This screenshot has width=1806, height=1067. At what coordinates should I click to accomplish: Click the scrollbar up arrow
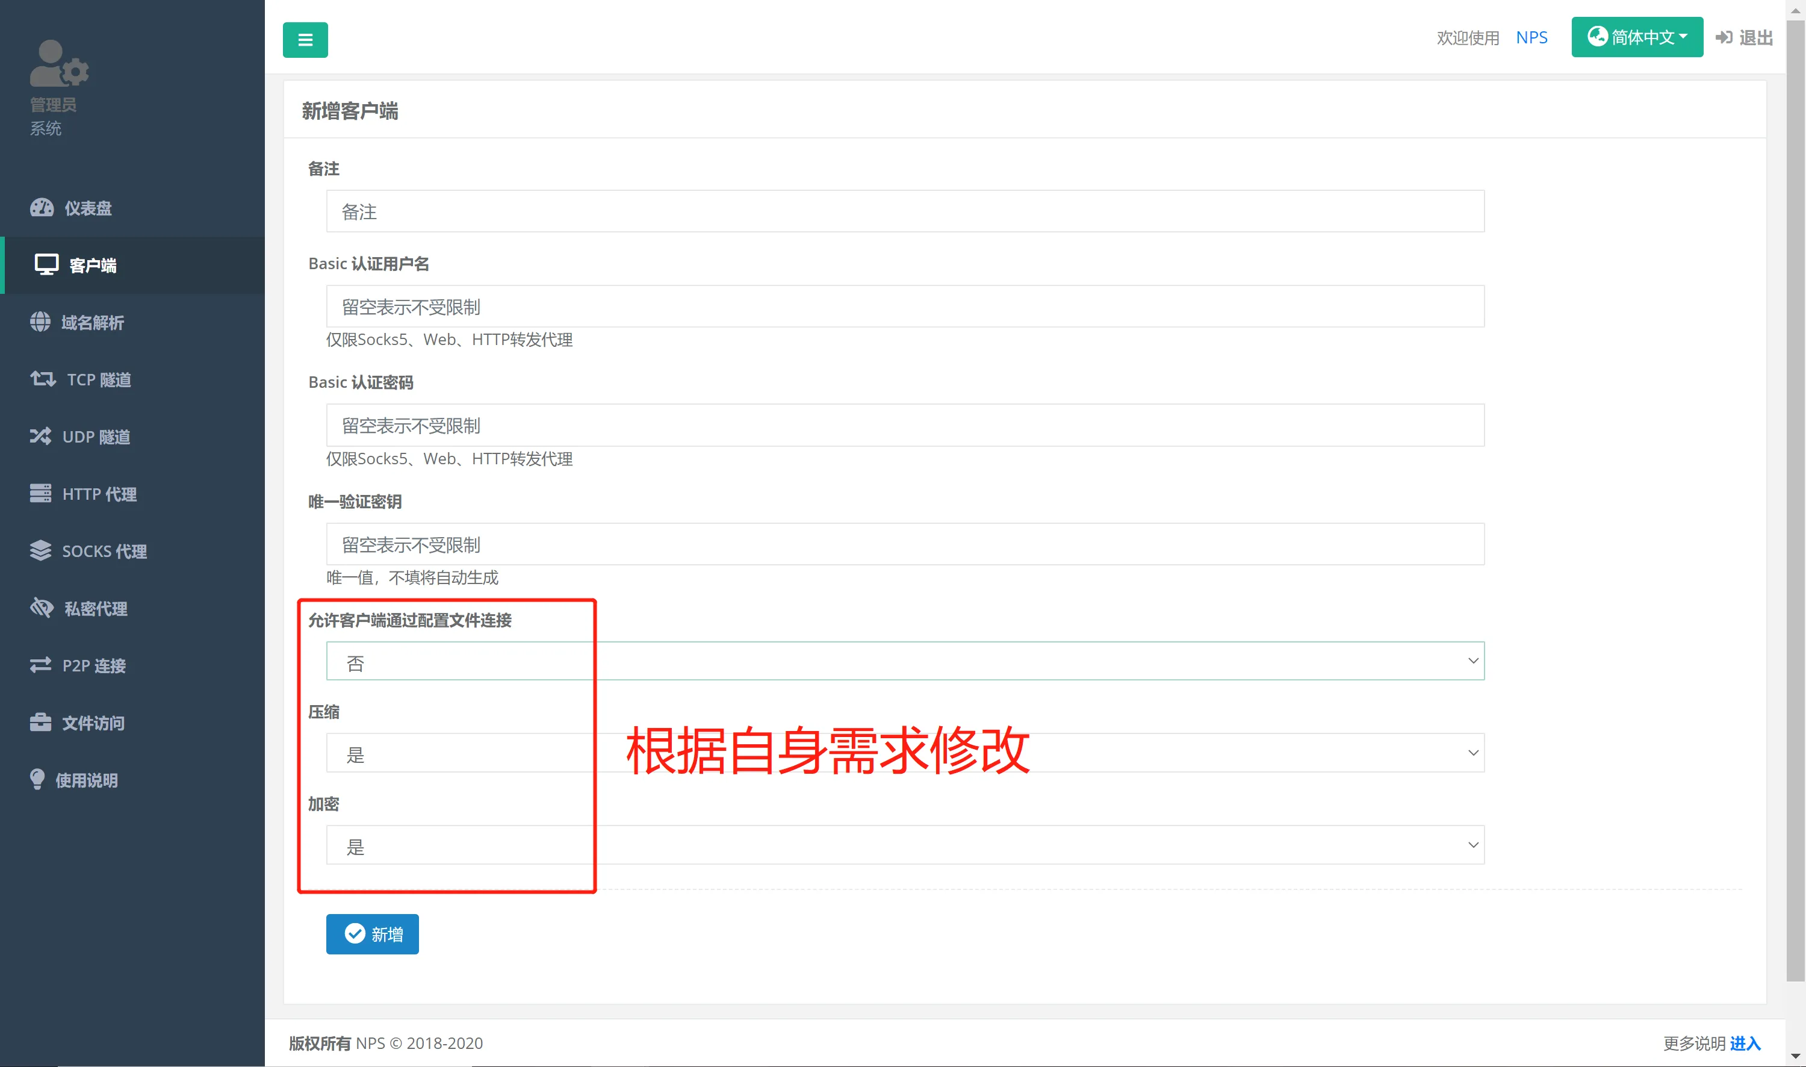click(x=1795, y=10)
